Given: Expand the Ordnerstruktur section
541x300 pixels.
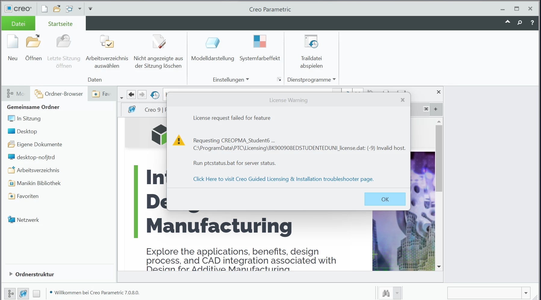Looking at the screenshot, I should click(11, 274).
